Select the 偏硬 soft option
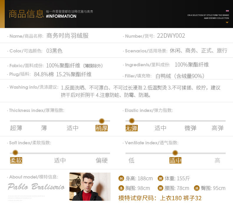Image resolution: width=233 pixels, height=210 pixels. [102, 161]
